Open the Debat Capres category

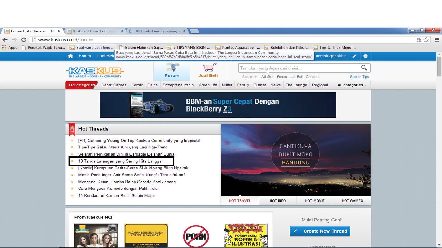tap(114, 85)
